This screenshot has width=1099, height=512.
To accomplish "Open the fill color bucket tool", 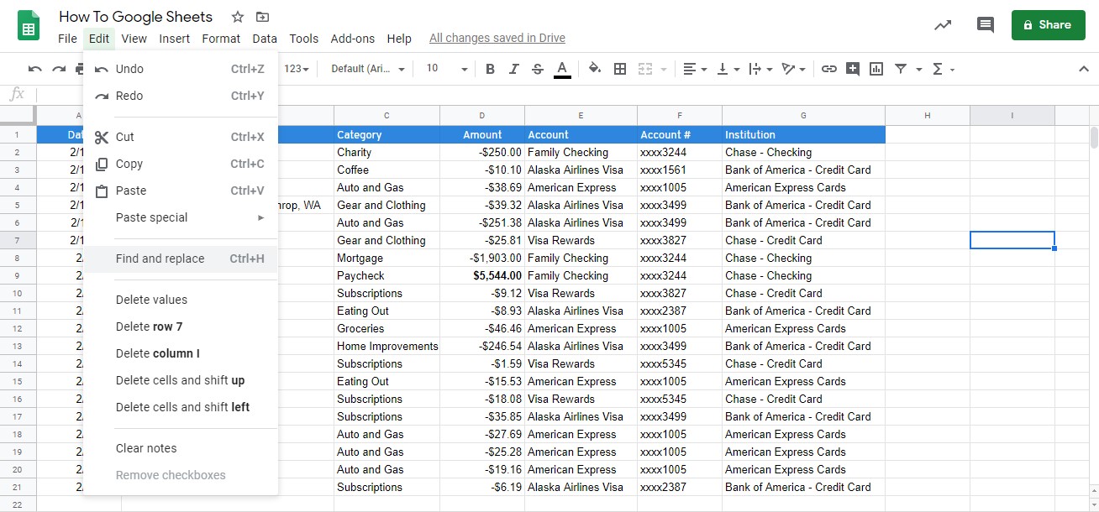I will [595, 69].
